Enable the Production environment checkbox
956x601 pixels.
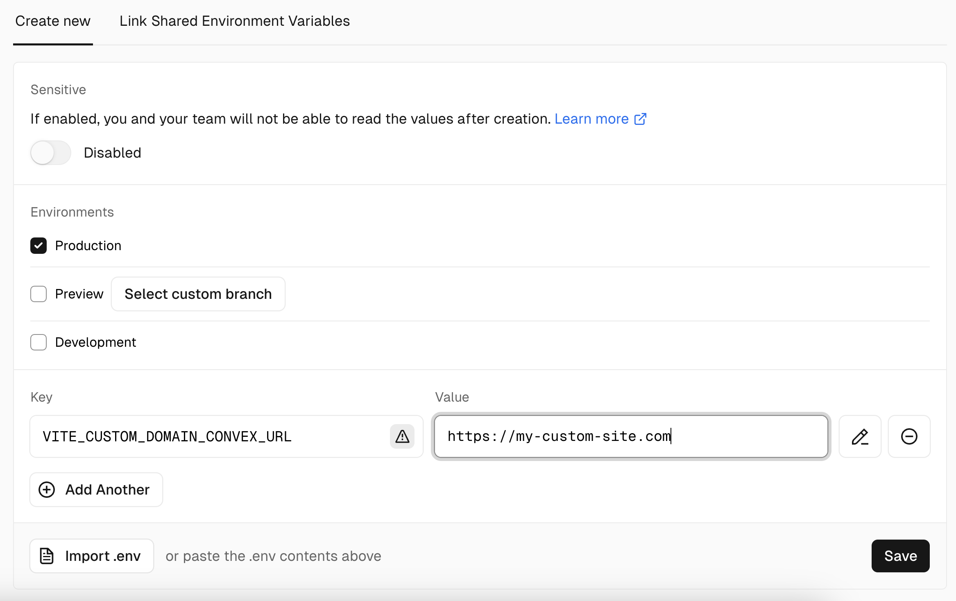point(38,245)
